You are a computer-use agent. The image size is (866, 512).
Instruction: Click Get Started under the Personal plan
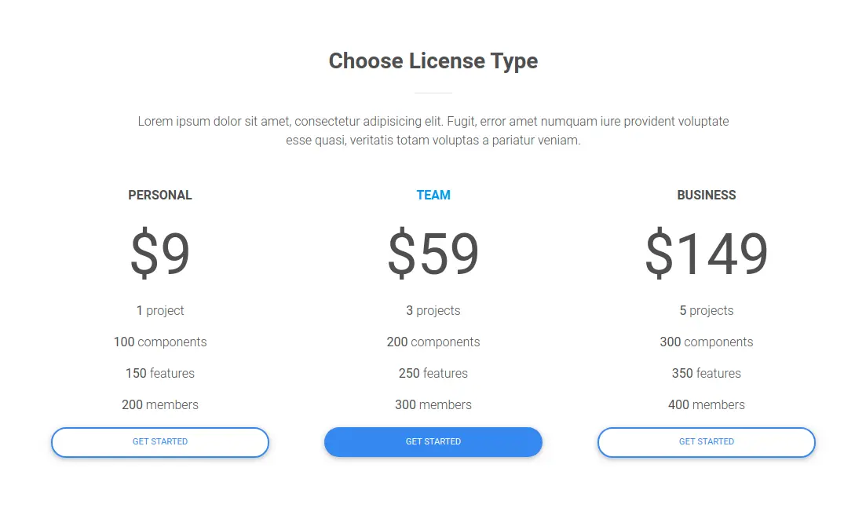tap(160, 442)
